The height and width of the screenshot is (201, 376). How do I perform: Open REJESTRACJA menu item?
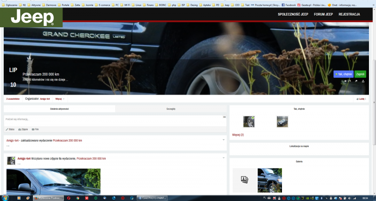pos(349,15)
